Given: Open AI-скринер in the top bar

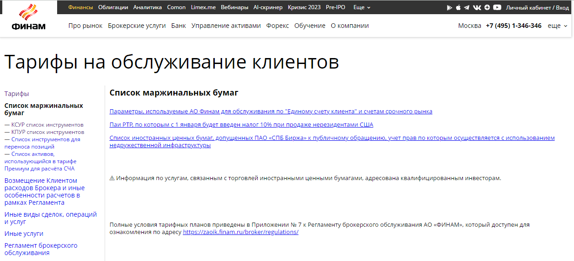Looking at the screenshot, I should (268, 7).
